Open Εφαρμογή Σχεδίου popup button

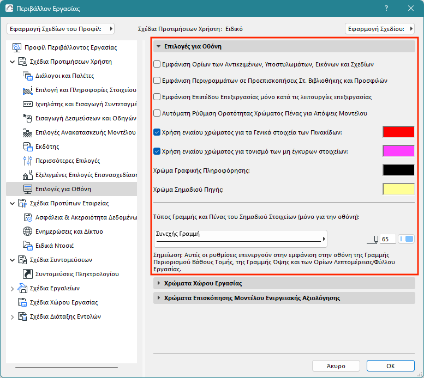380,29
